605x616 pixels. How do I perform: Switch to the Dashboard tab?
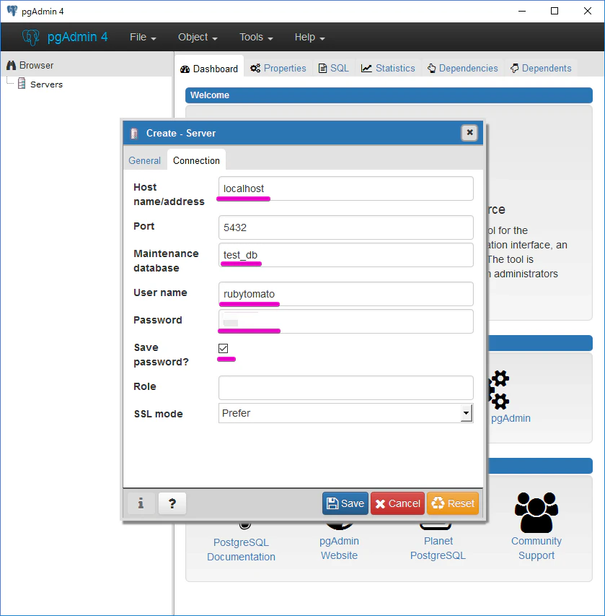pos(209,69)
